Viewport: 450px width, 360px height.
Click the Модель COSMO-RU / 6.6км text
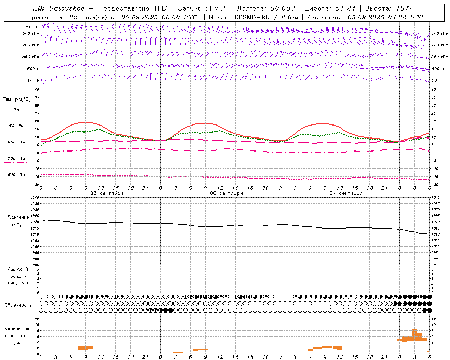[x=253, y=17]
